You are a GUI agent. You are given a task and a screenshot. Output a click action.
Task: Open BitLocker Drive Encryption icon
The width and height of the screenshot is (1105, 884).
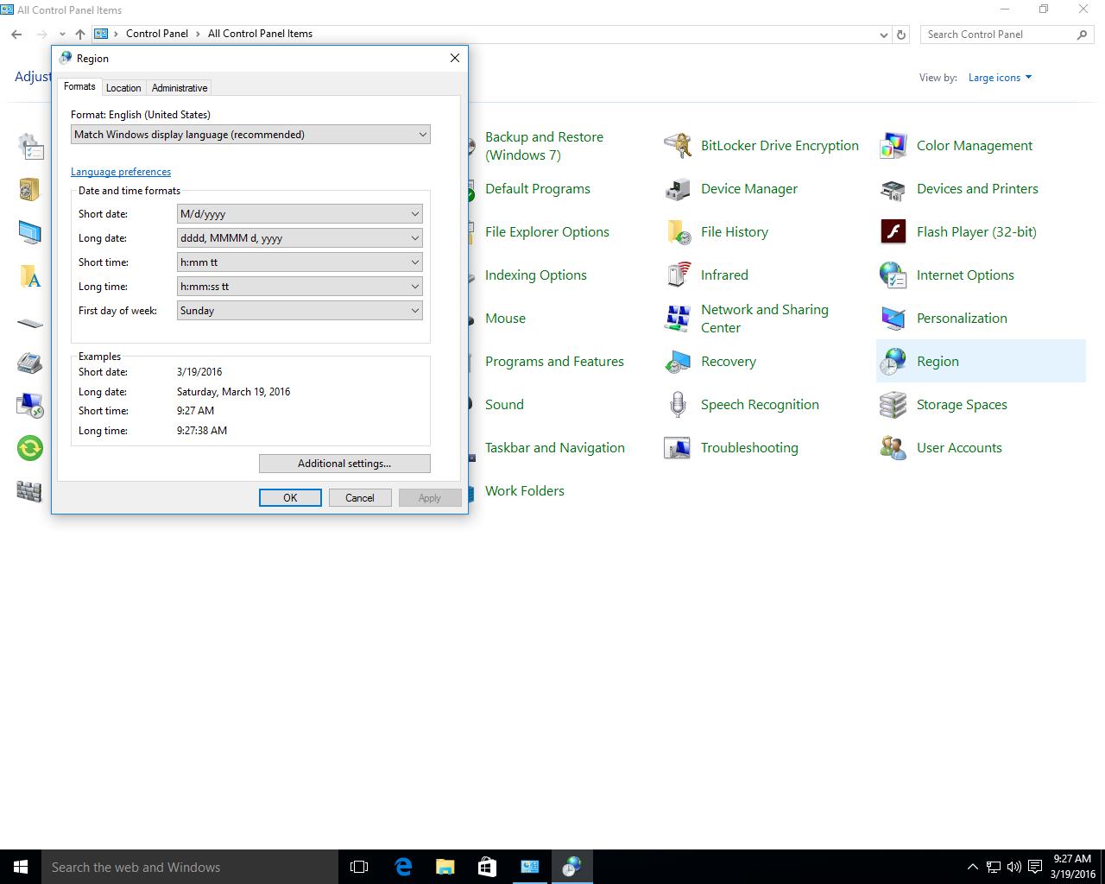point(678,146)
